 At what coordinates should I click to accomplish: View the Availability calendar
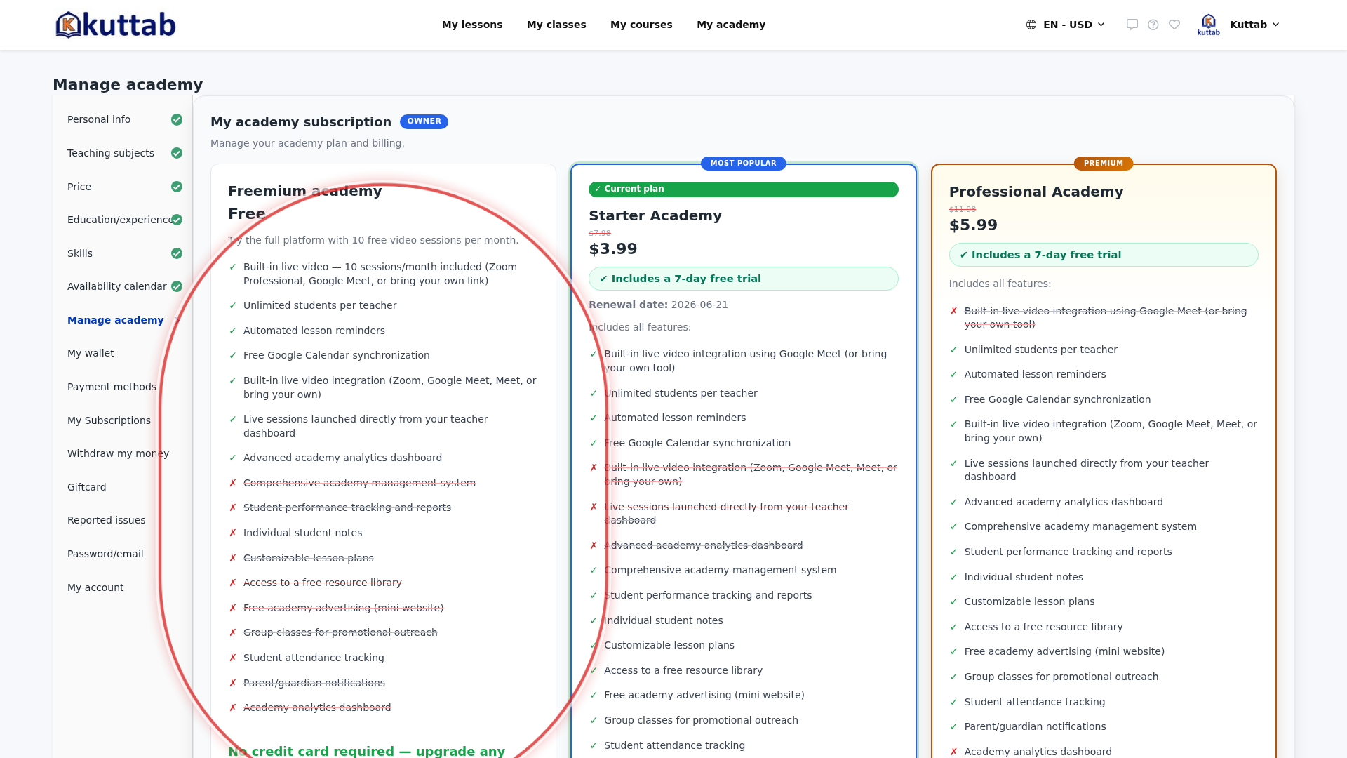117,286
